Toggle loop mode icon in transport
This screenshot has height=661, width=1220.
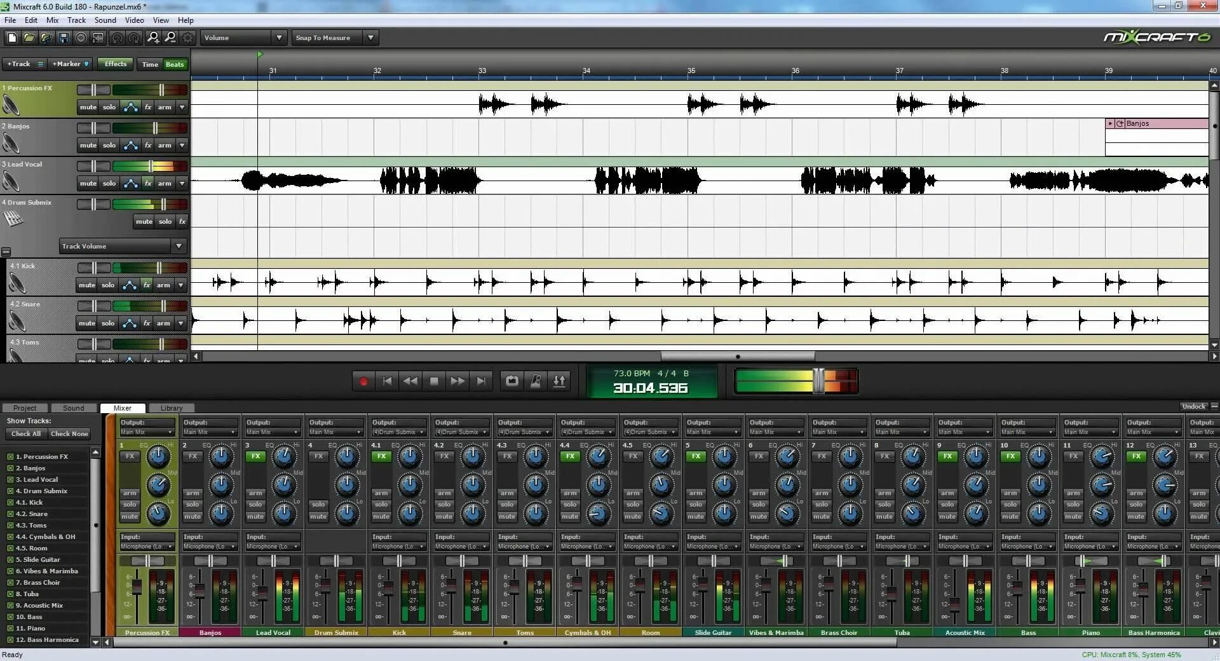tap(512, 381)
